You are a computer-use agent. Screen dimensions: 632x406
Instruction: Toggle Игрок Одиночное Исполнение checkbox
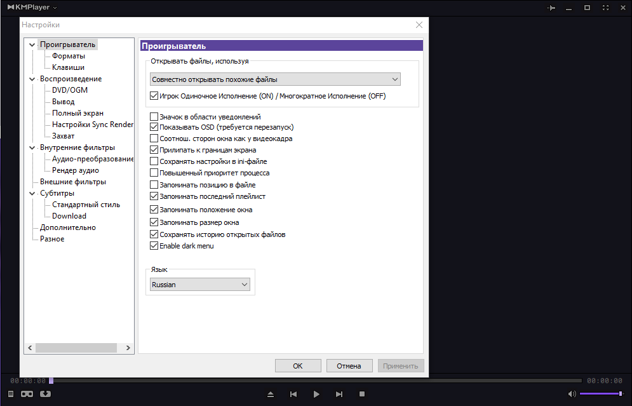(154, 96)
